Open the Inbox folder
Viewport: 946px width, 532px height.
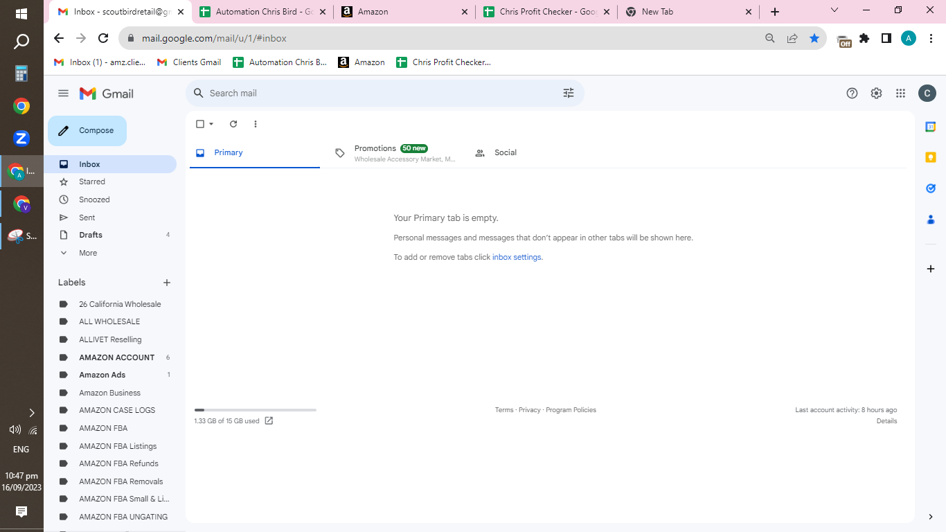click(x=110, y=164)
